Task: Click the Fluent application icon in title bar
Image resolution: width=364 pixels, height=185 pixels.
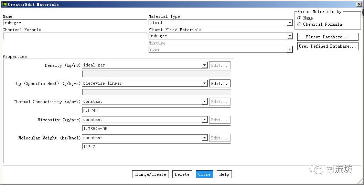Action: (4, 4)
